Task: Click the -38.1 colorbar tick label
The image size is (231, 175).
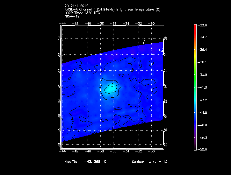Action: coord(203,62)
